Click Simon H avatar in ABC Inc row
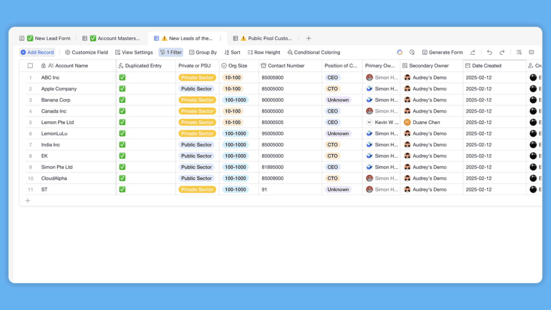Image resolution: width=551 pixels, height=310 pixels. pyautogui.click(x=369, y=77)
